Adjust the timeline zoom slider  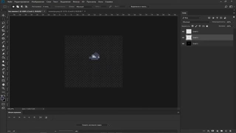(x=66, y=131)
